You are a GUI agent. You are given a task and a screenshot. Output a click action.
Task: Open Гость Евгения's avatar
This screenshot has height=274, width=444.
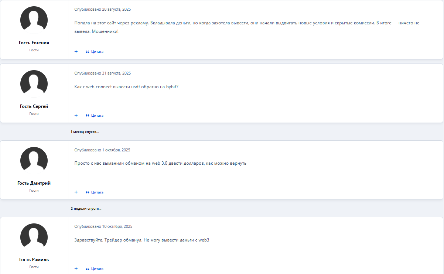34,20
